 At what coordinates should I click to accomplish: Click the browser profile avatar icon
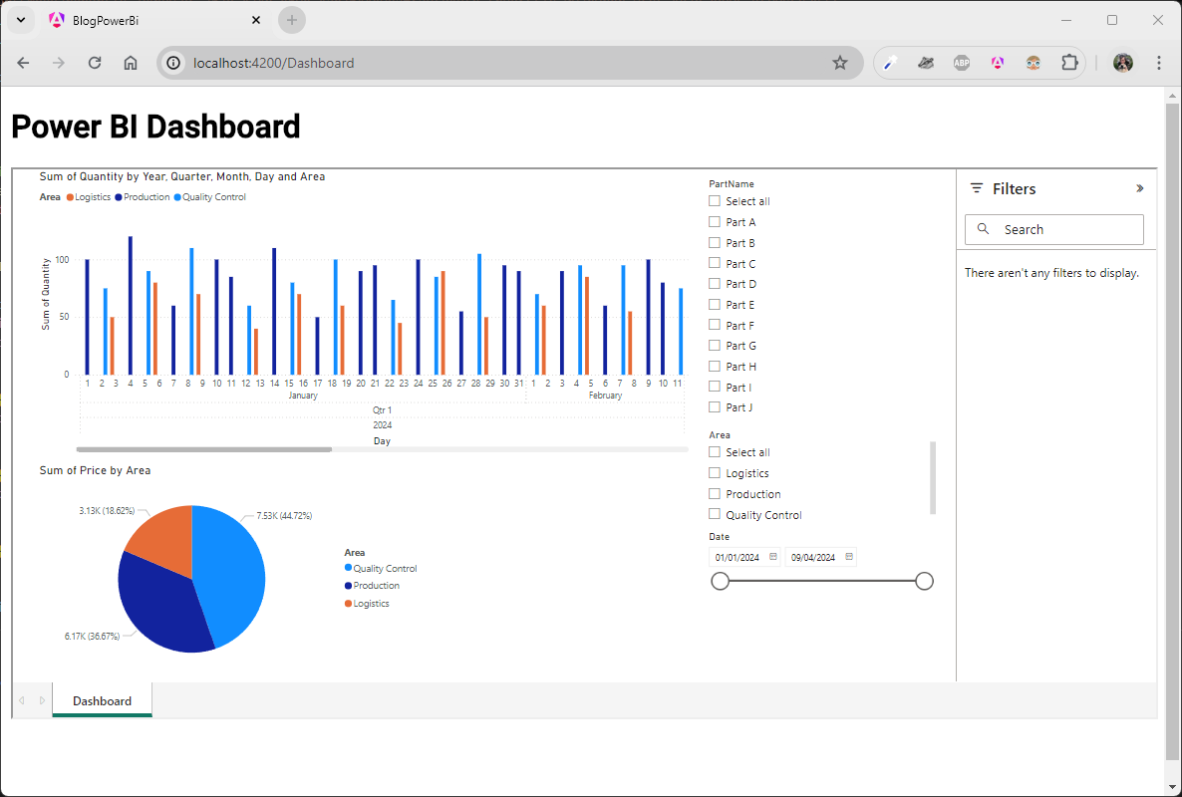(x=1122, y=62)
